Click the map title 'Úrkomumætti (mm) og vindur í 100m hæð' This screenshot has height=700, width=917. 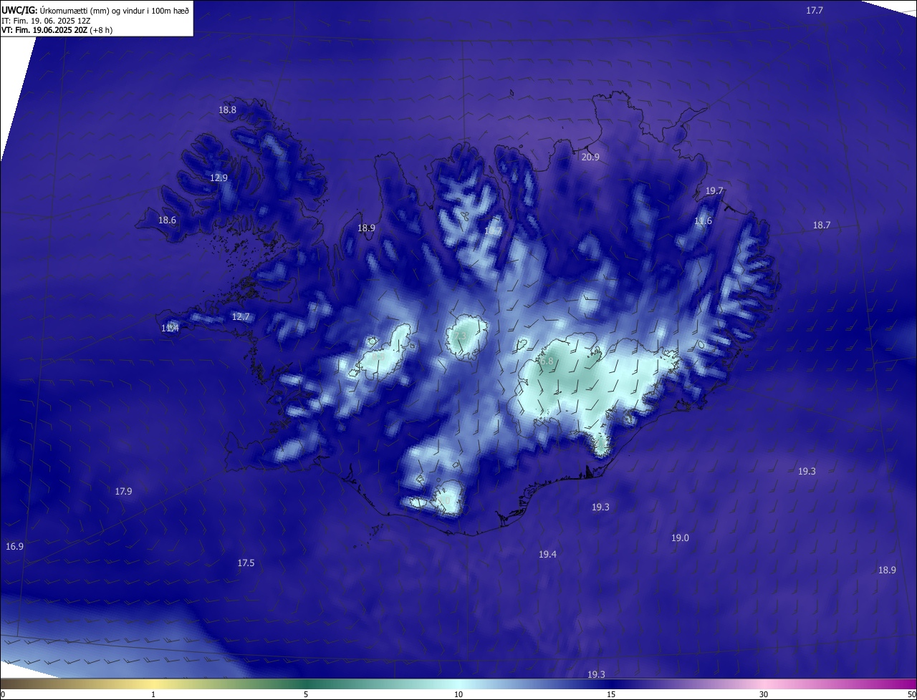(114, 10)
